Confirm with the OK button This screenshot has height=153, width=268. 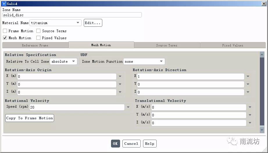click(x=115, y=144)
